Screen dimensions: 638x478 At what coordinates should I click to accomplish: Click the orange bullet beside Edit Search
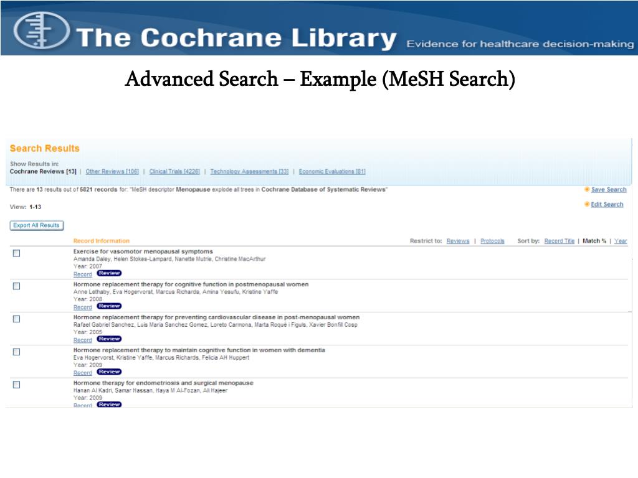(587, 204)
